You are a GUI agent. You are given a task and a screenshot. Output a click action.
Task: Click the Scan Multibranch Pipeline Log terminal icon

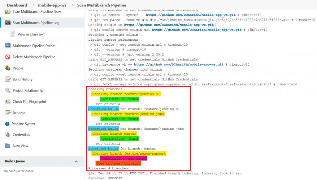coord(8,23)
